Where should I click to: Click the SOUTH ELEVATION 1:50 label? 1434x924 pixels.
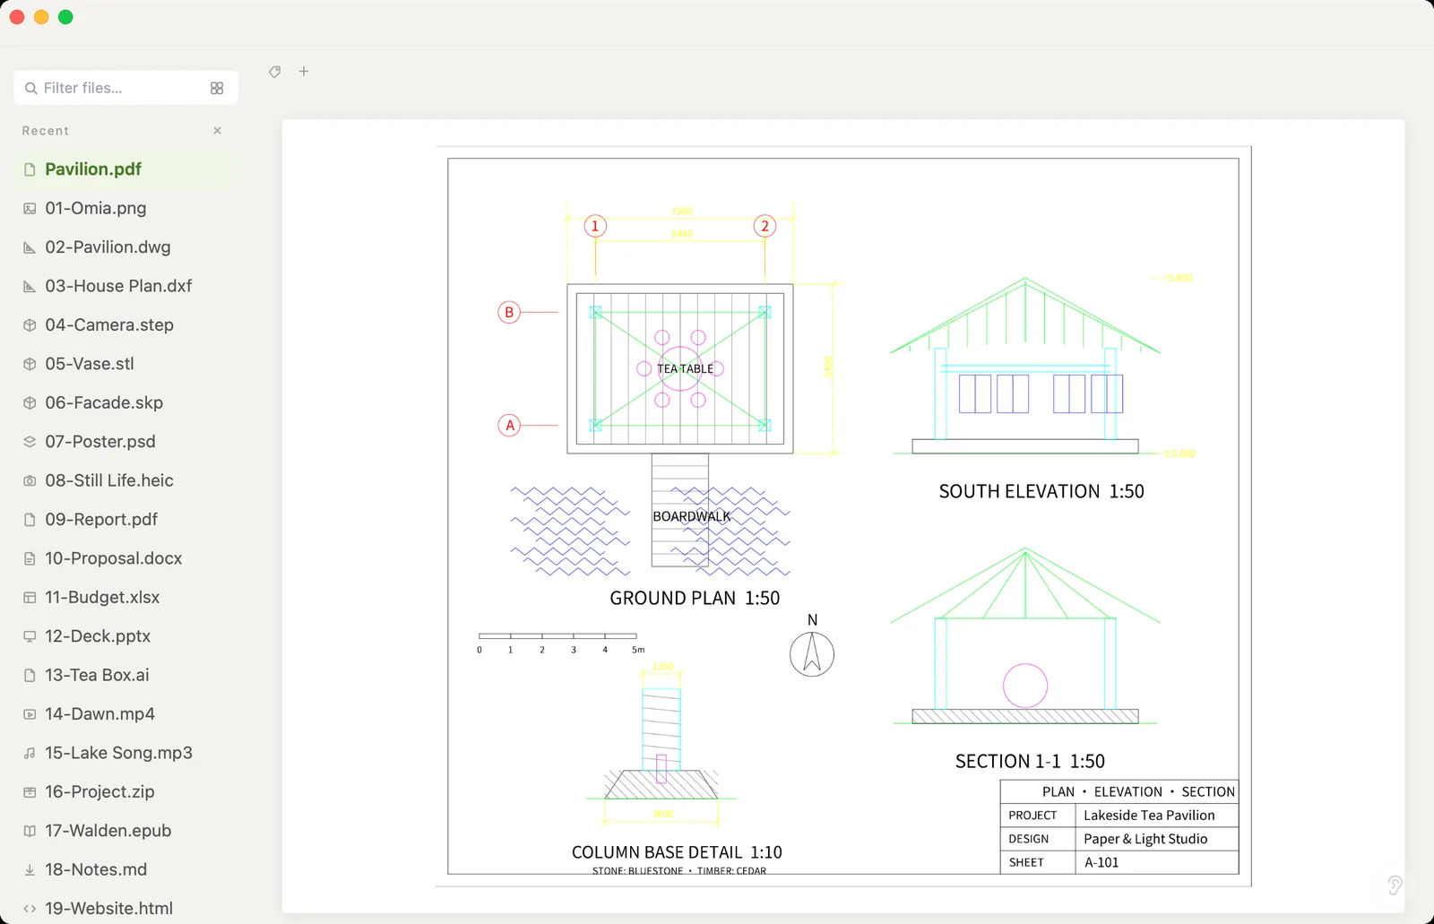tap(1041, 491)
